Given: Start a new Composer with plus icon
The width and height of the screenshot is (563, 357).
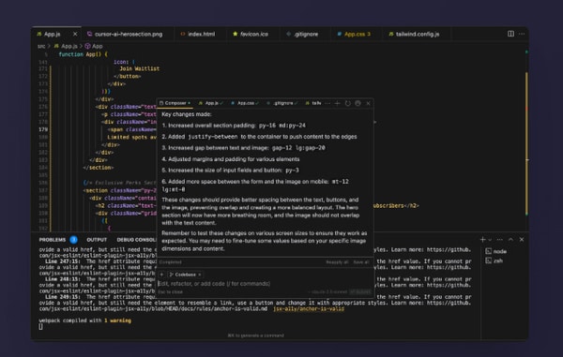Looking at the screenshot, I should click(337, 103).
